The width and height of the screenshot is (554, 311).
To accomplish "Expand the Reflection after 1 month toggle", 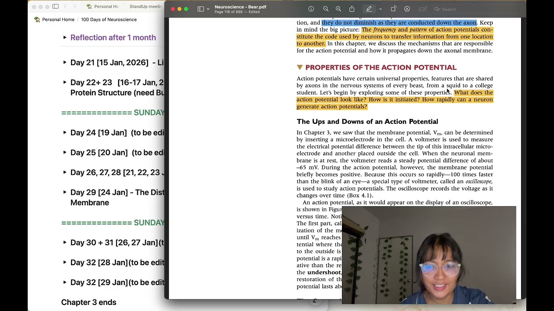I will tap(65, 38).
